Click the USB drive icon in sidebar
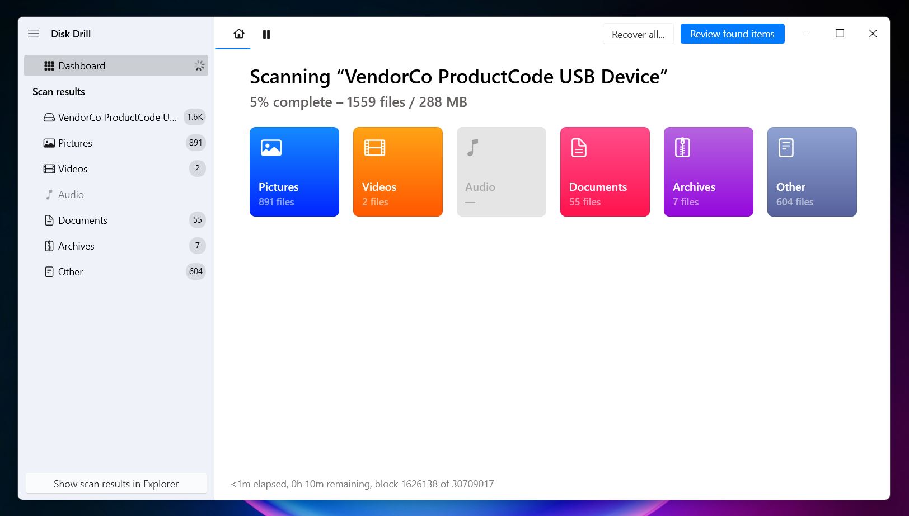This screenshot has width=909, height=516. click(49, 118)
